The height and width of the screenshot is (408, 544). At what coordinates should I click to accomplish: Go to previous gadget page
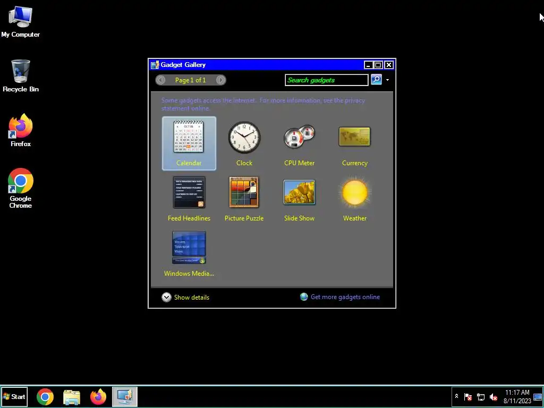pos(160,80)
